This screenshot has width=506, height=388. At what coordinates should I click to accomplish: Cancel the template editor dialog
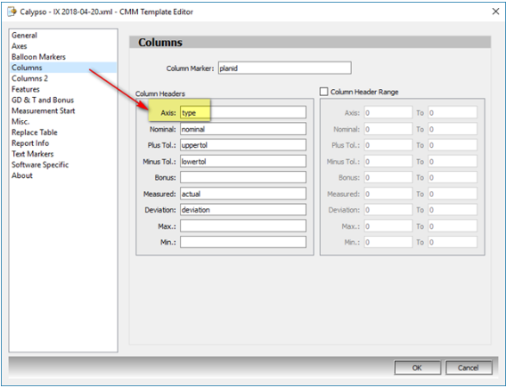pos(469,368)
